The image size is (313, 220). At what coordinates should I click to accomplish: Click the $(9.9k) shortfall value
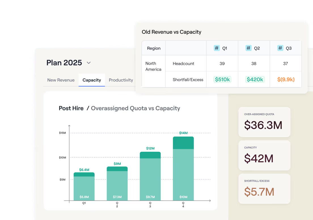(x=286, y=80)
